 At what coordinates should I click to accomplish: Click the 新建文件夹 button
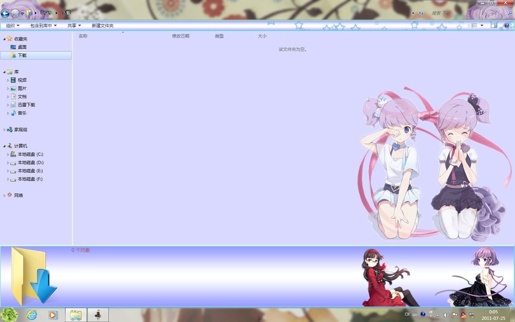102,25
